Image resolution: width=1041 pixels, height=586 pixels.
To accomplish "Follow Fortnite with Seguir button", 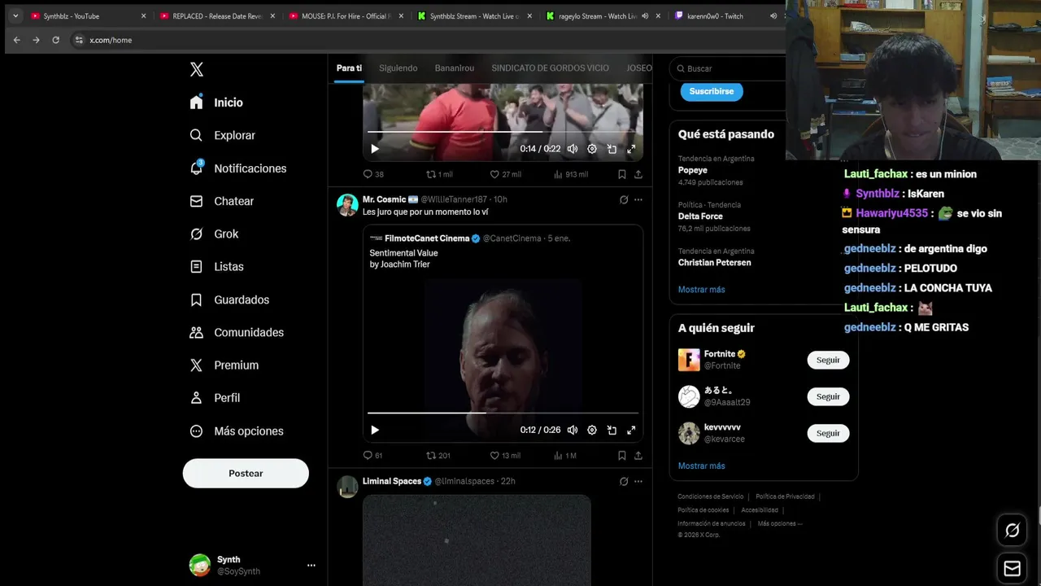I will 828,360.
